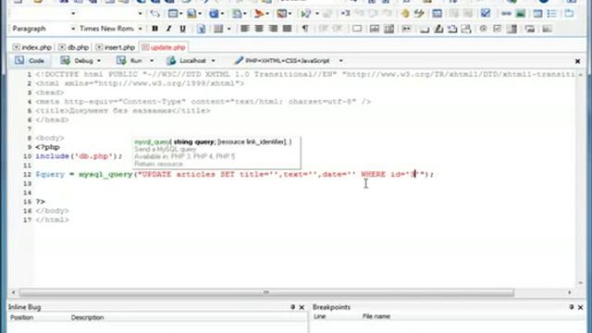The image size is (592, 333).
Task: Click the Run icon
Action: pos(121,60)
